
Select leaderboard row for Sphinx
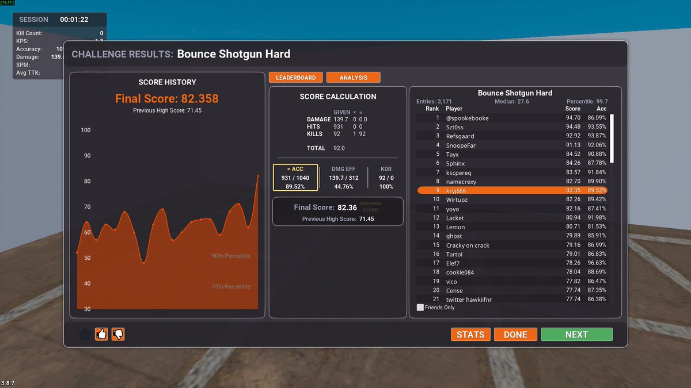512,163
